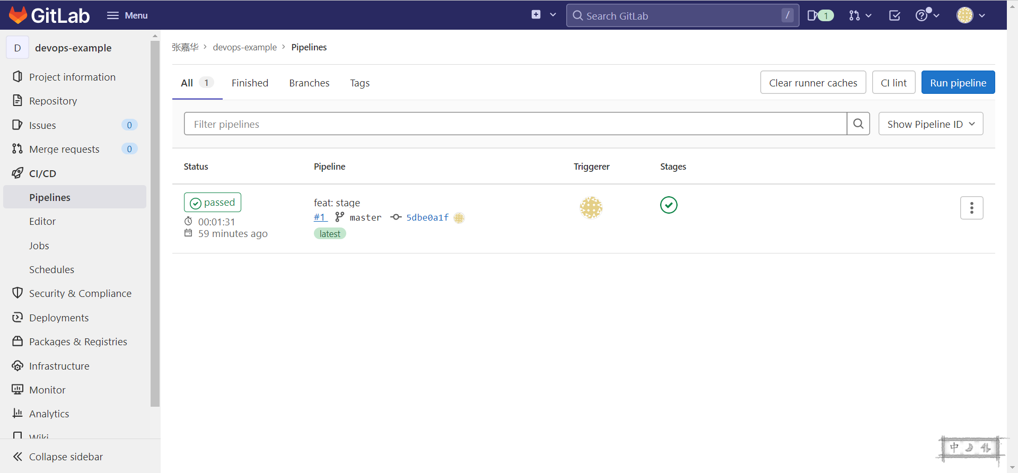This screenshot has height=473, width=1018.
Task: Click Issues count badge 0
Action: tap(129, 125)
